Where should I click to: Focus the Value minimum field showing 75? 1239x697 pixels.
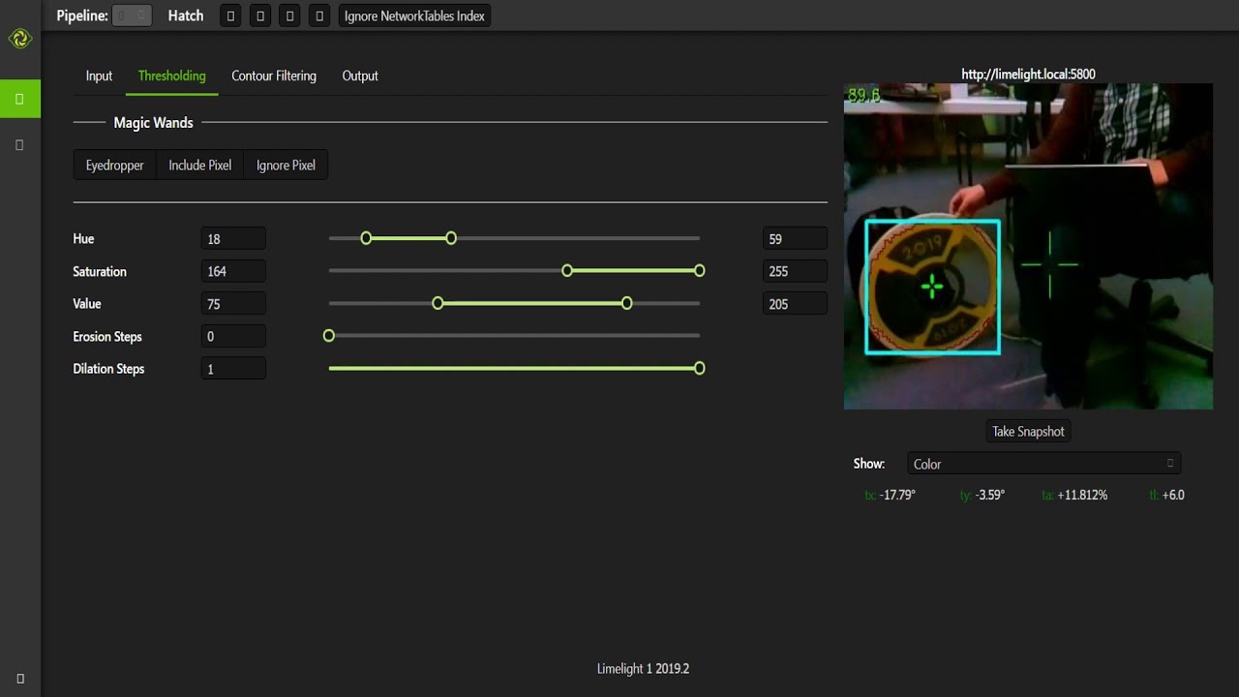coord(233,304)
